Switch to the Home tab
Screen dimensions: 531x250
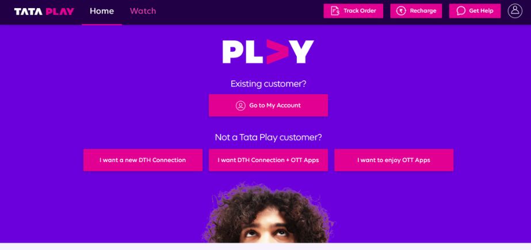102,11
